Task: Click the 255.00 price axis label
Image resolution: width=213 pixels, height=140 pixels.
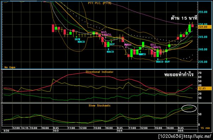Action: 203,12
